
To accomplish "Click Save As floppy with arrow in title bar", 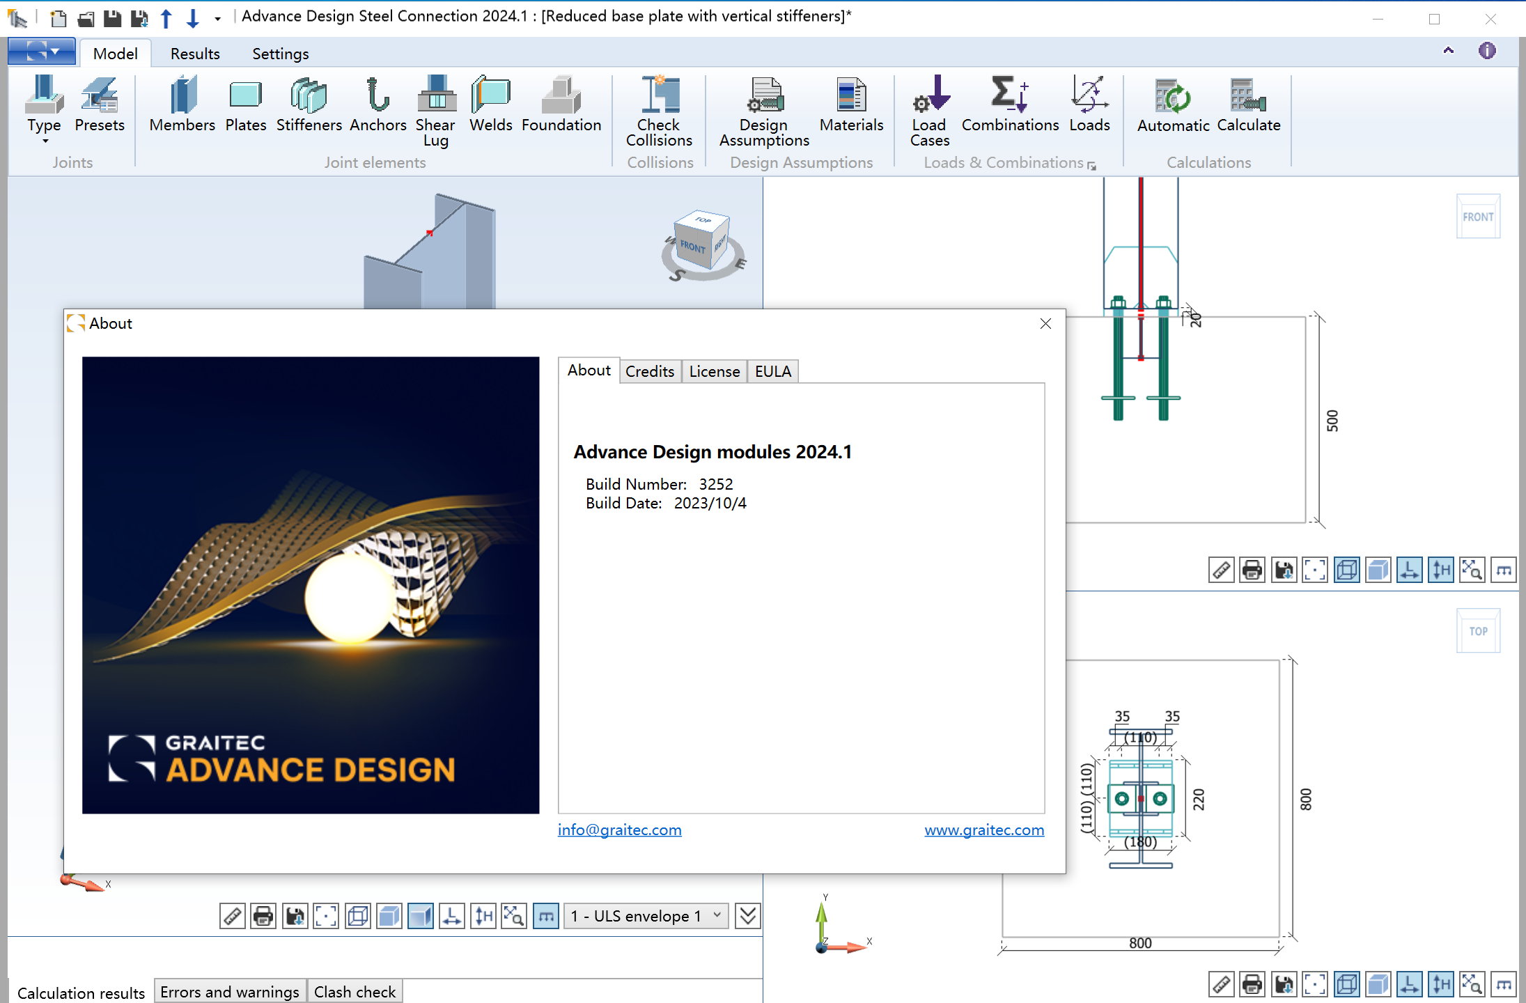I will [139, 18].
